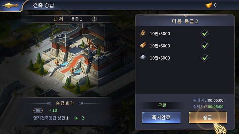
Task: Click the 승급 upgrade button
Action: coord(208,117)
